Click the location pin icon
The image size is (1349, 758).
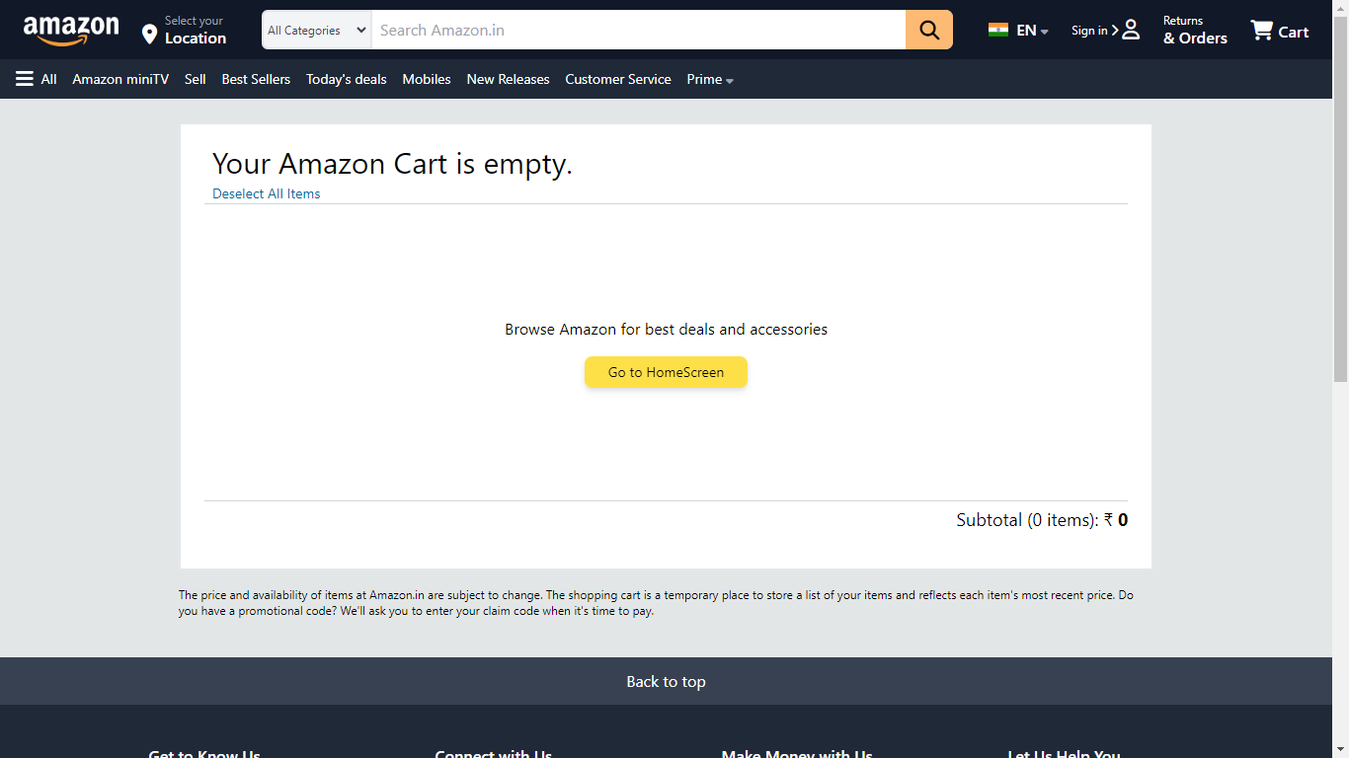pos(149,35)
